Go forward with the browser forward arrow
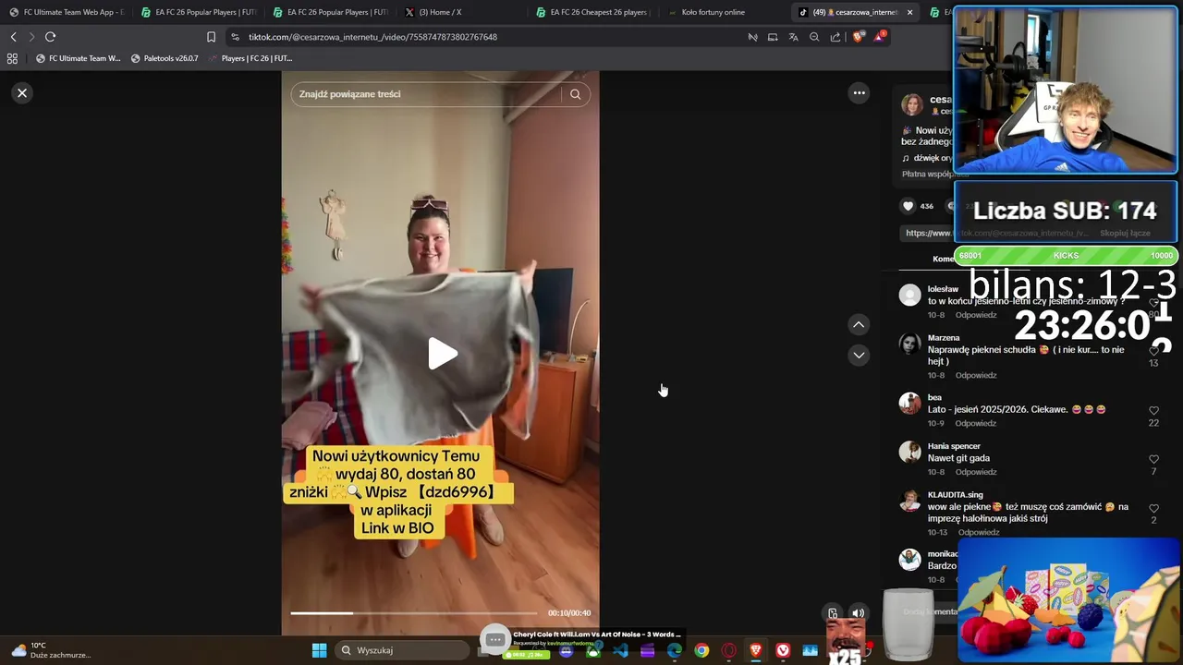 [31, 37]
